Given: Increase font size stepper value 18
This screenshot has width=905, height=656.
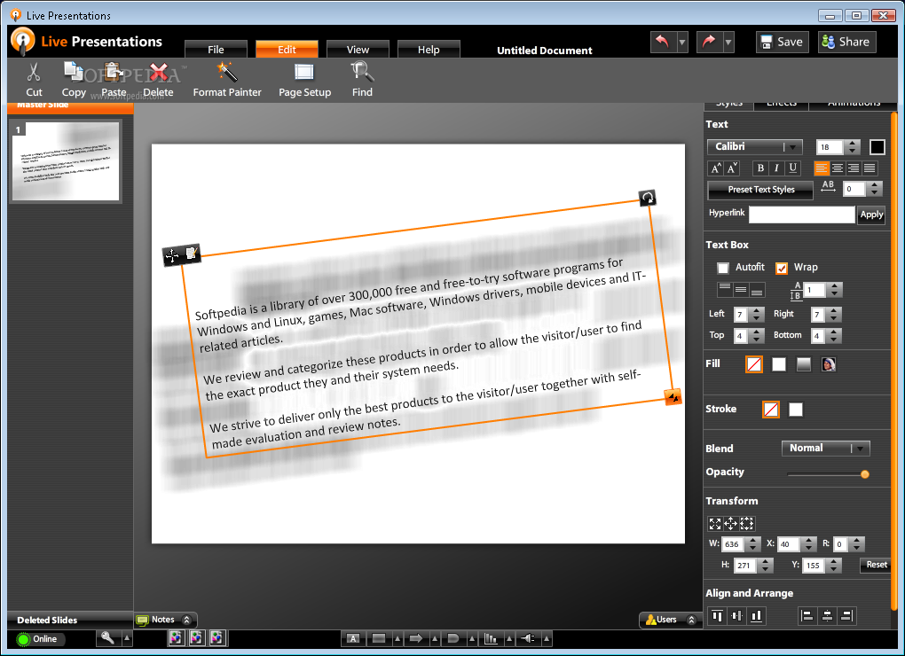Looking at the screenshot, I should click(x=853, y=143).
